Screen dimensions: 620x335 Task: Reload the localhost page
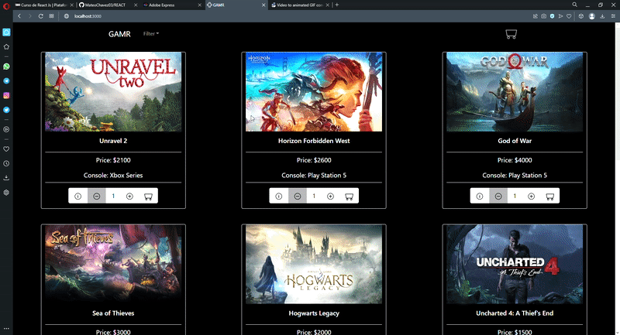point(41,16)
